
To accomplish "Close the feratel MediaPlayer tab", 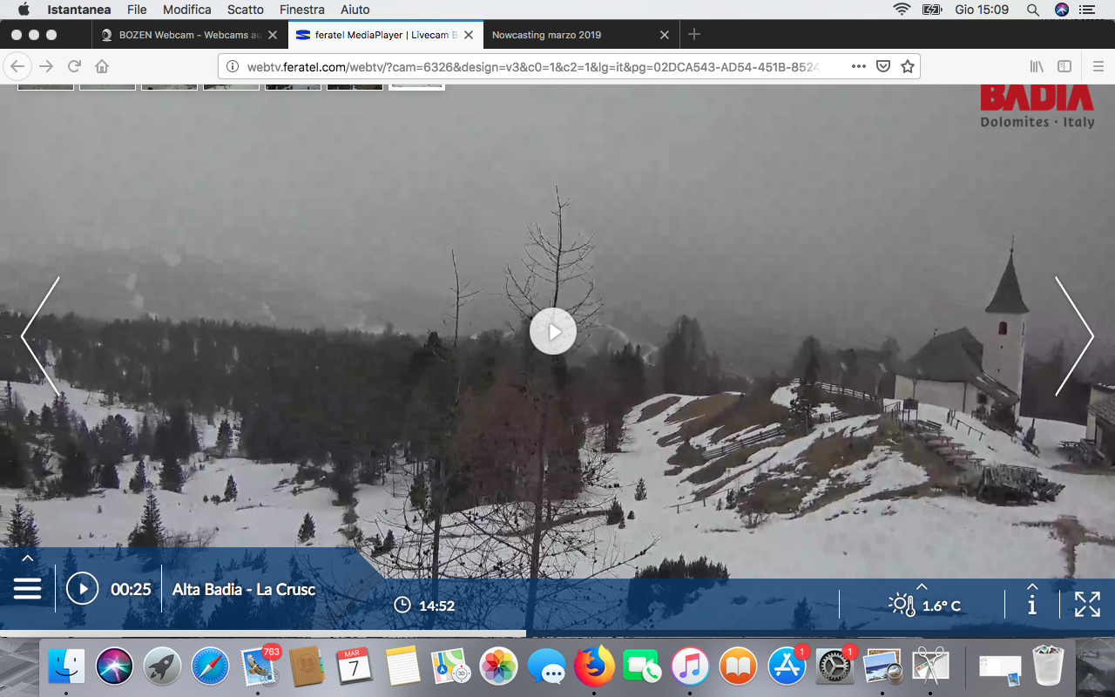I will point(469,35).
